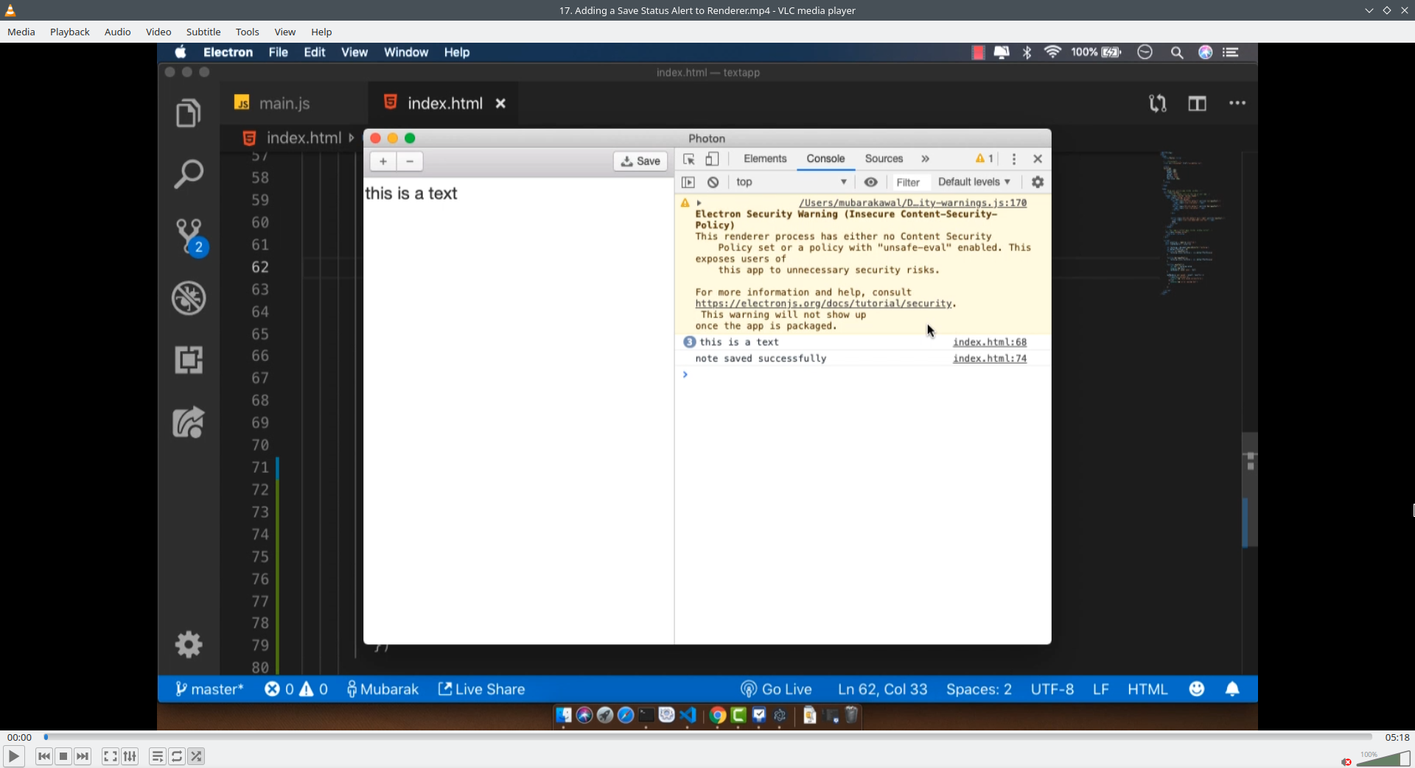The width and height of the screenshot is (1415, 768).
Task: Click the errors and warnings count in the status bar
Action: pyautogui.click(x=296, y=689)
